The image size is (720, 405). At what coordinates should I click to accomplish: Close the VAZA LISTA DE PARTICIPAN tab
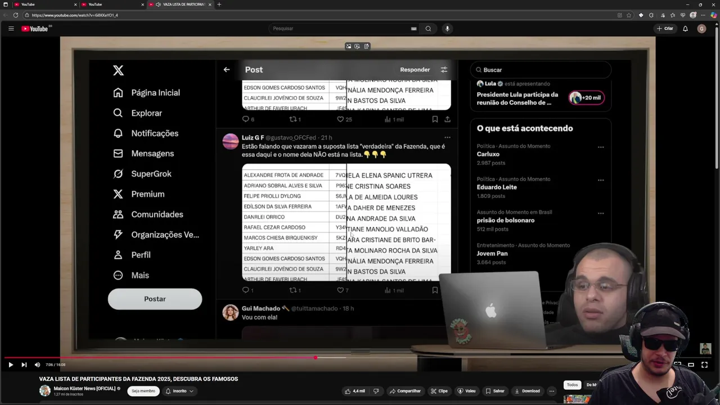210,4
